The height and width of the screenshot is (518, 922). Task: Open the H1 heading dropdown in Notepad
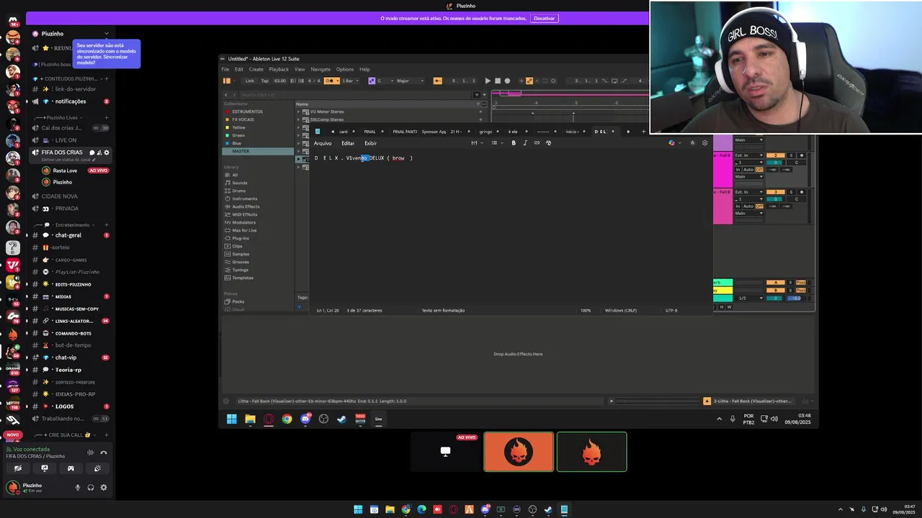click(x=476, y=143)
